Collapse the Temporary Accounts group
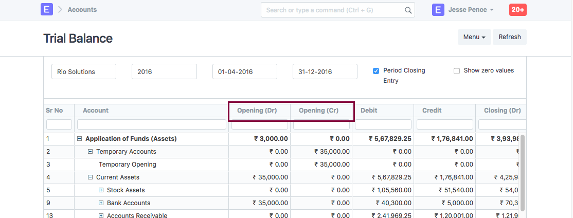This screenshot has height=218, width=573. point(91,152)
